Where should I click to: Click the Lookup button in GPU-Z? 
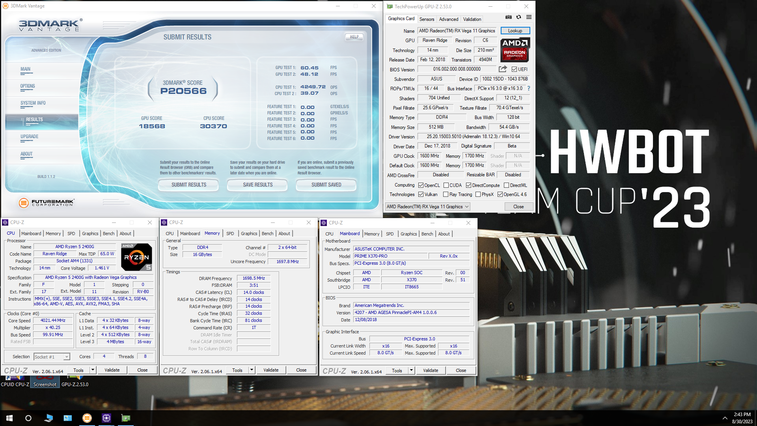coord(515,31)
